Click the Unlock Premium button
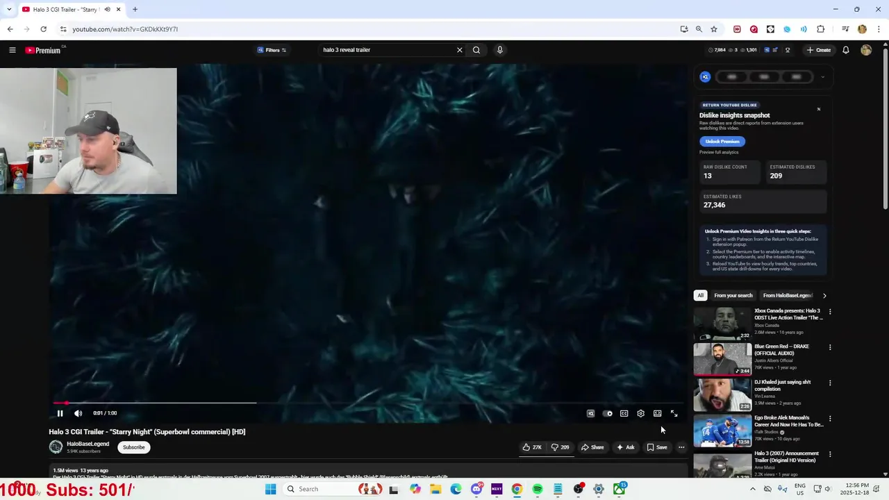 [x=722, y=141]
